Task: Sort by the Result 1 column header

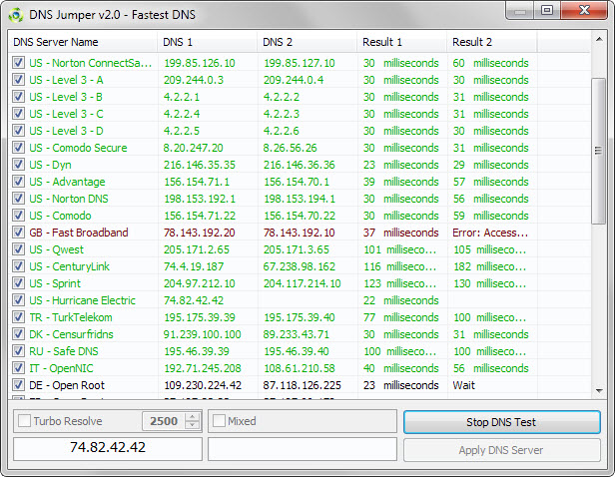Action: pyautogui.click(x=402, y=42)
